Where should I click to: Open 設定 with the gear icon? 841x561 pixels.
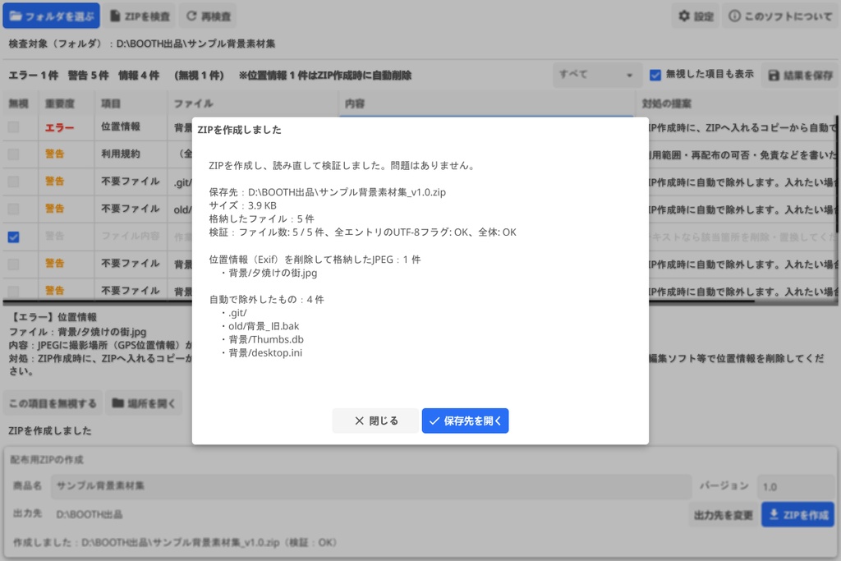point(696,16)
